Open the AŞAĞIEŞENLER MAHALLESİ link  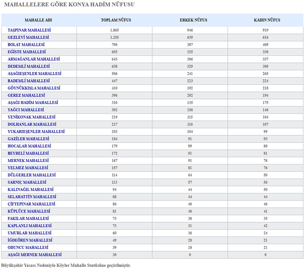click(35, 74)
